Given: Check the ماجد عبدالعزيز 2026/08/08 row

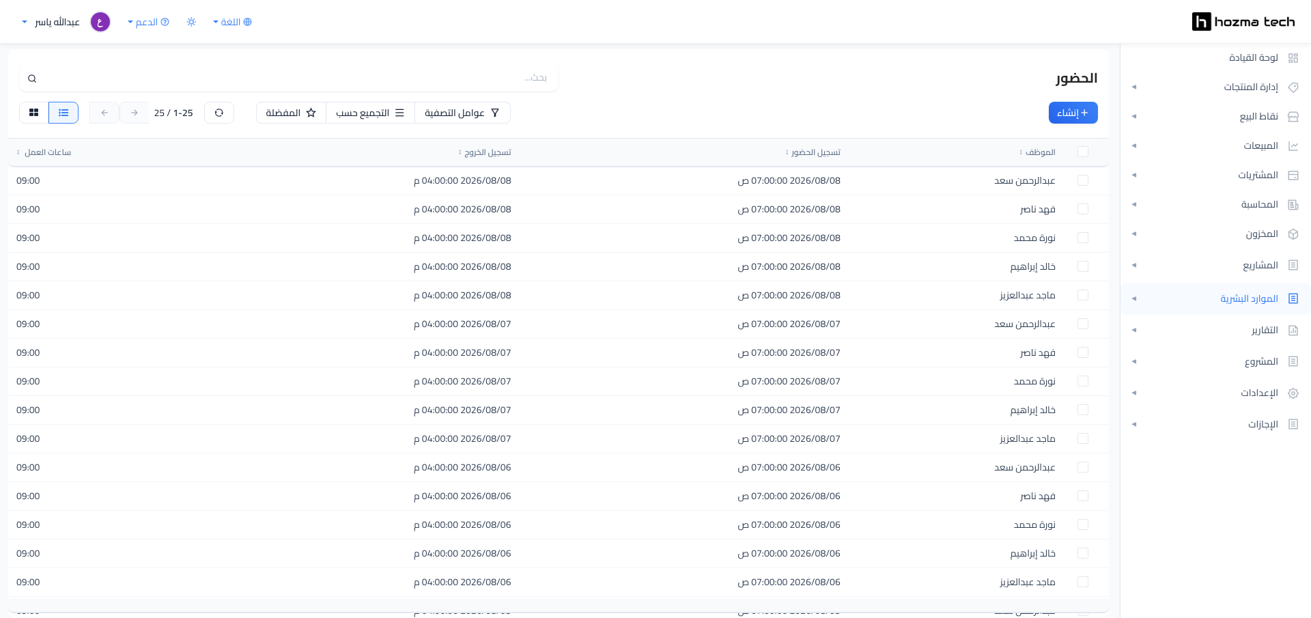Looking at the screenshot, I should click(1083, 295).
